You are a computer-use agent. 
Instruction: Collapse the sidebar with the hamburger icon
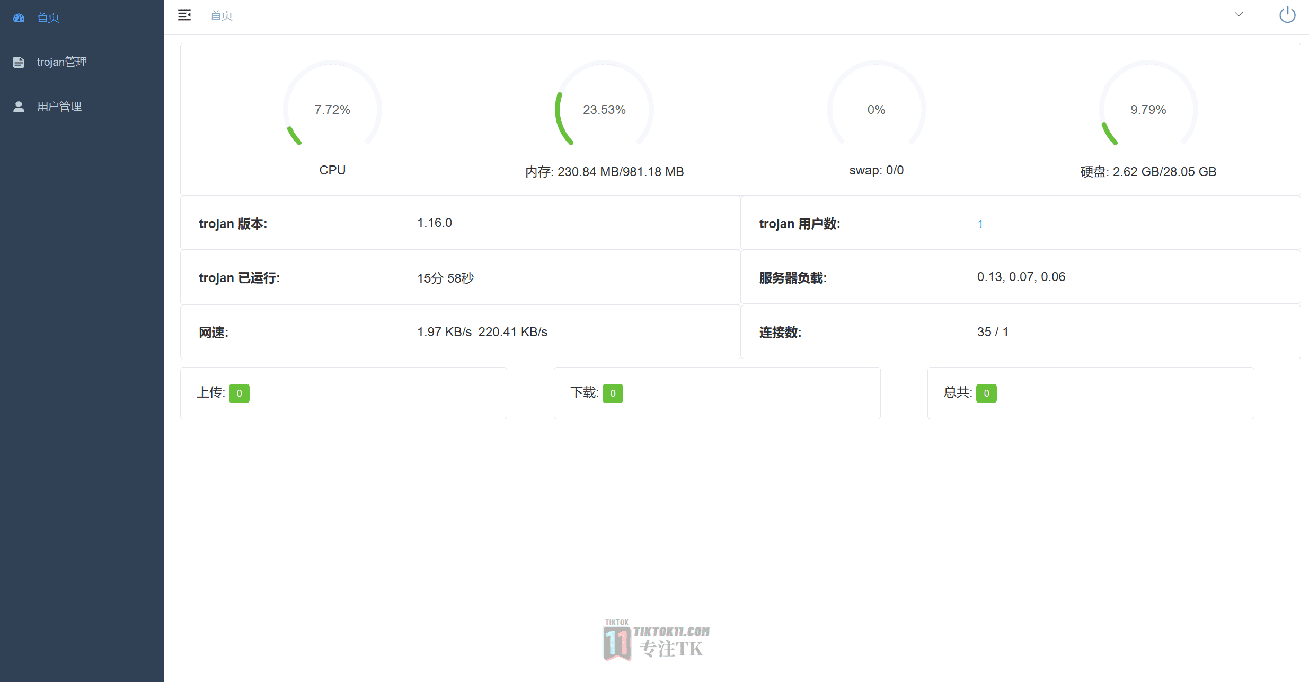[184, 15]
